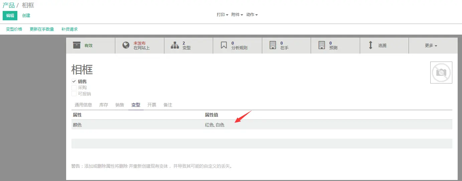
Task: Open the 打印 dropdown menu
Action: click(222, 15)
